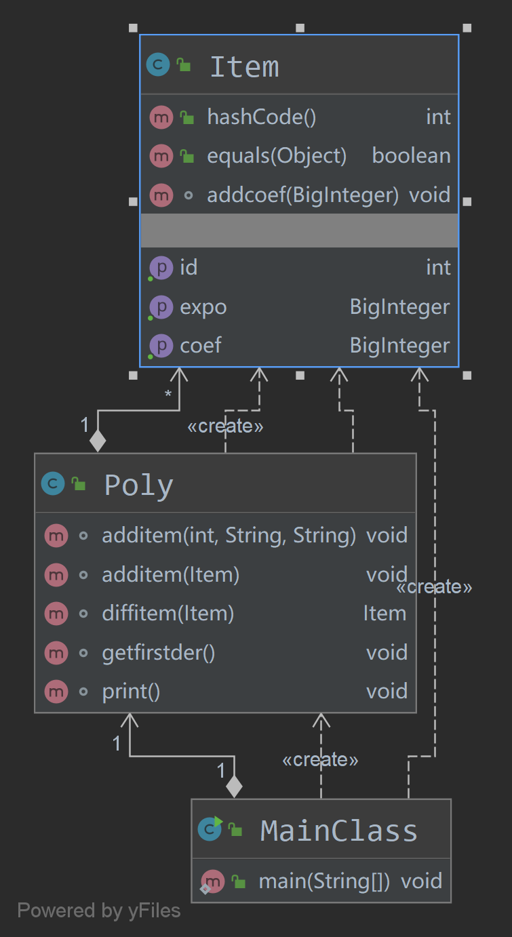This screenshot has width=512, height=937.
Task: Click the Powered by yFiles label
Action: (99, 910)
